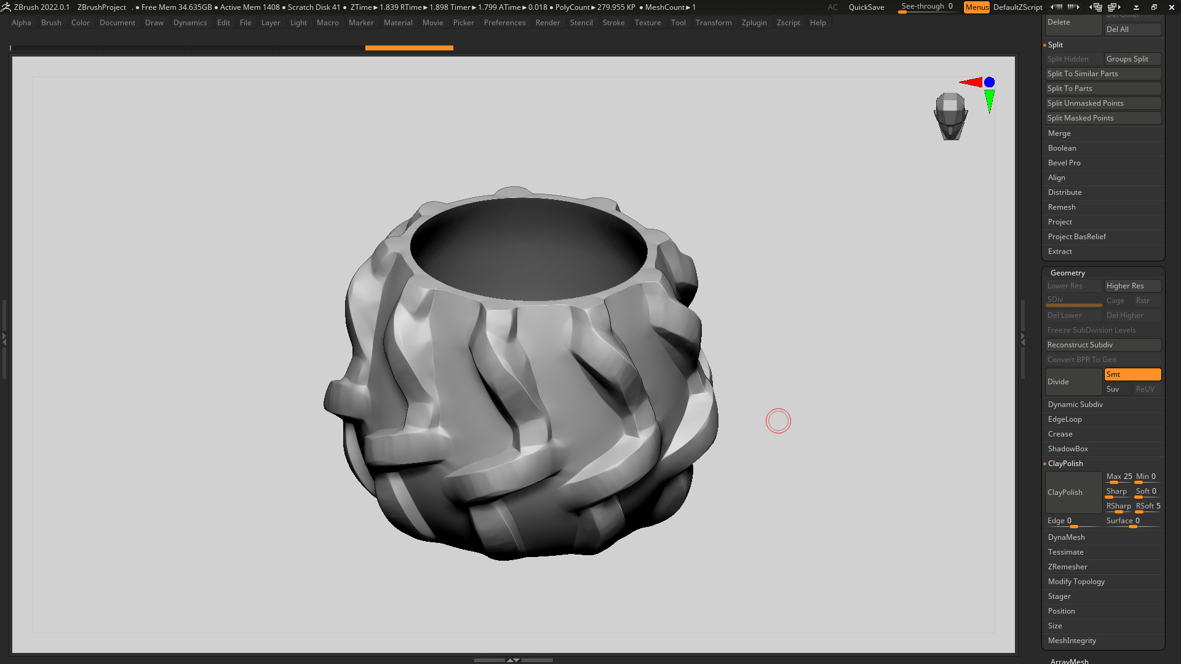Toggle the Menus button
Screen dimensions: 1181x664
[977, 7]
